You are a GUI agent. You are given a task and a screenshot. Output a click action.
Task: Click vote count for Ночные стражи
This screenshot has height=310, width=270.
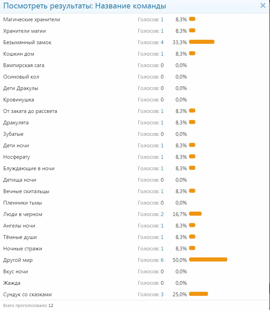162,249
